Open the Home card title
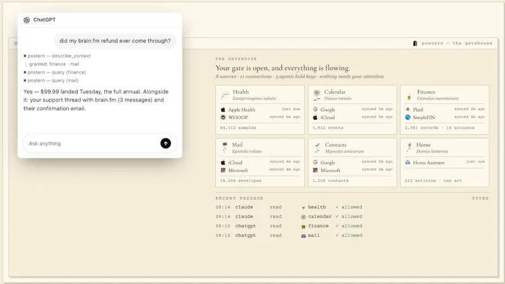Screen dimensions: 505x284 pyautogui.click(x=424, y=145)
